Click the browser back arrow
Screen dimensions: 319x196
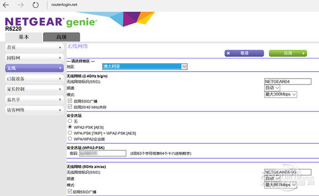6,5
